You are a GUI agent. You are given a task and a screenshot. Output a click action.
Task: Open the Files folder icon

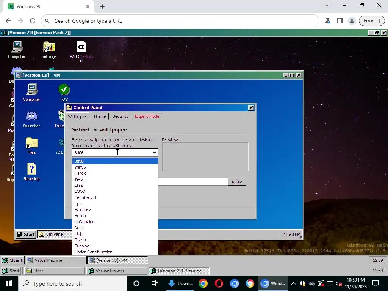31,146
